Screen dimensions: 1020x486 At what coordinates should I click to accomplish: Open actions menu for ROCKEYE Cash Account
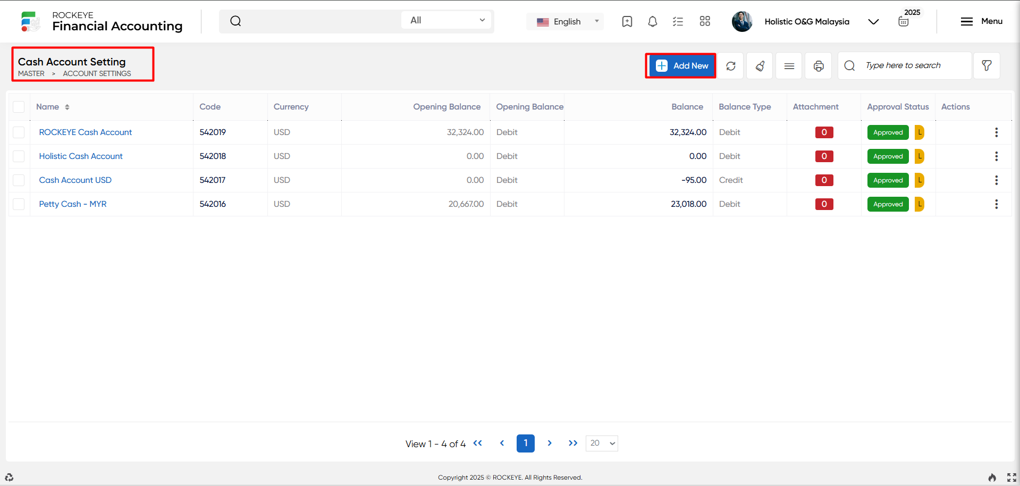pyautogui.click(x=997, y=132)
